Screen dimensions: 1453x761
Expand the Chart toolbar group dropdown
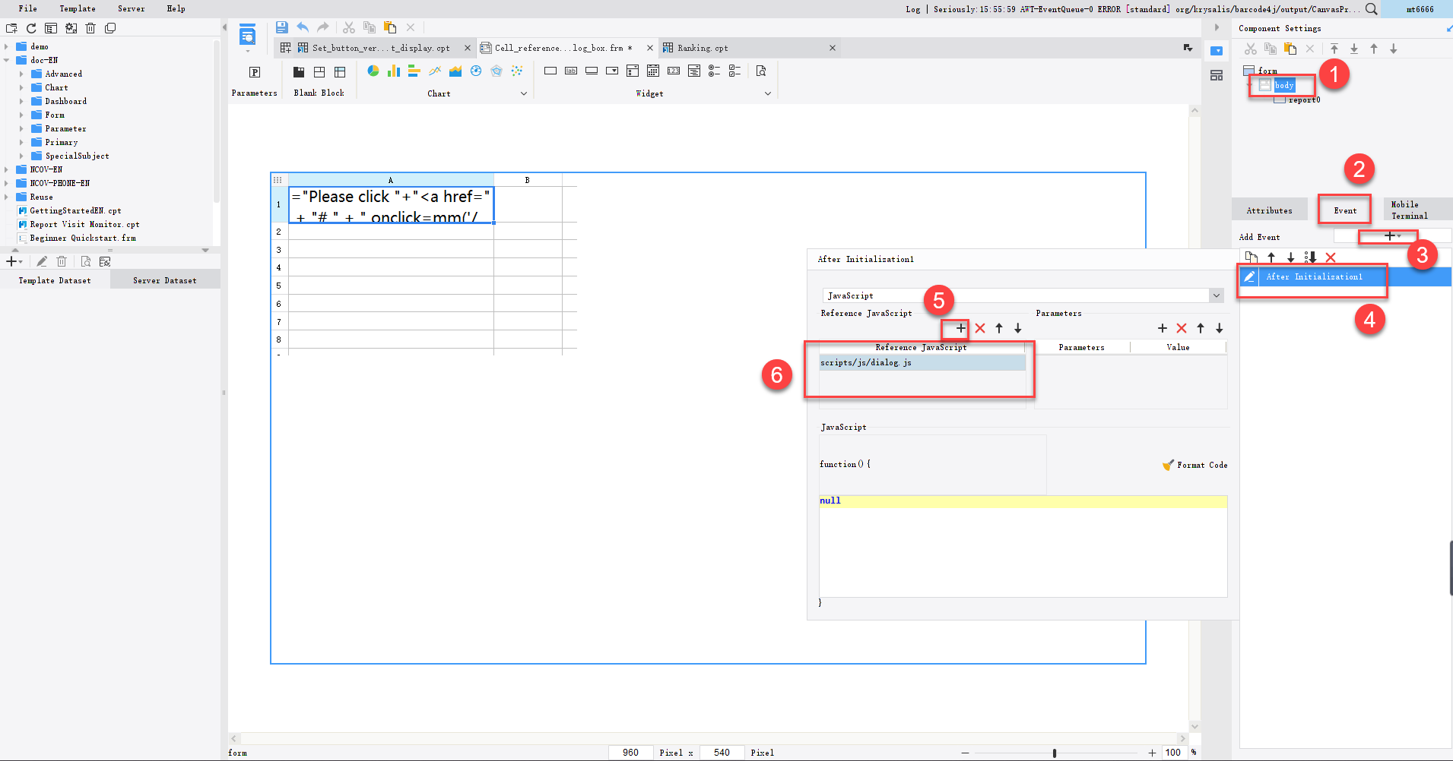(x=523, y=93)
